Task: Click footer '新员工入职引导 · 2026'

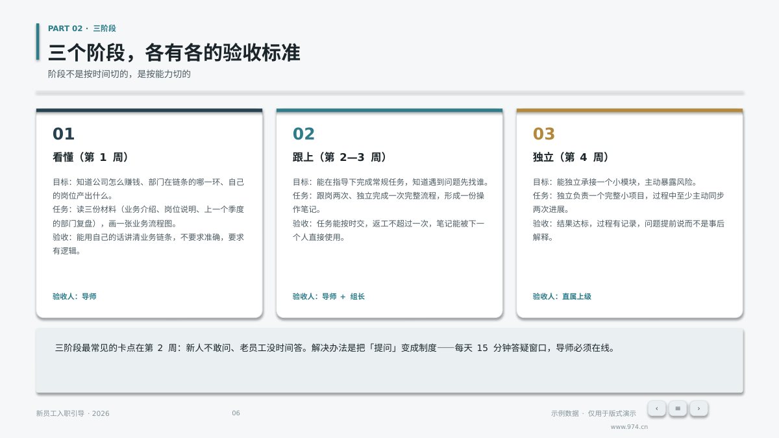Action: 73,413
